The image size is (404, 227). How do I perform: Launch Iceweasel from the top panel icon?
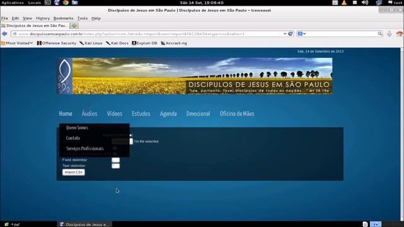click(57, 3)
